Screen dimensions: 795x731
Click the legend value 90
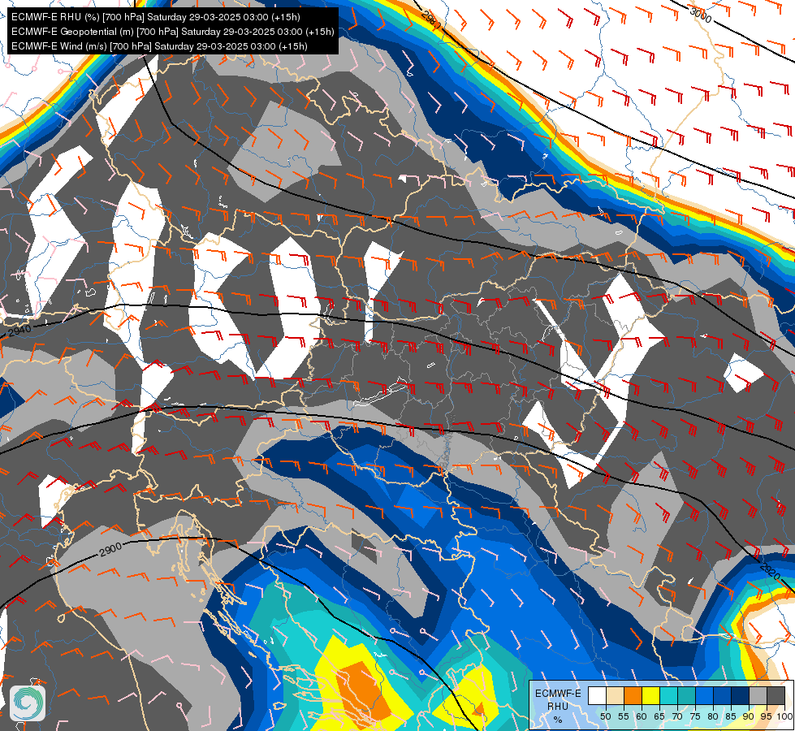pyautogui.click(x=749, y=716)
